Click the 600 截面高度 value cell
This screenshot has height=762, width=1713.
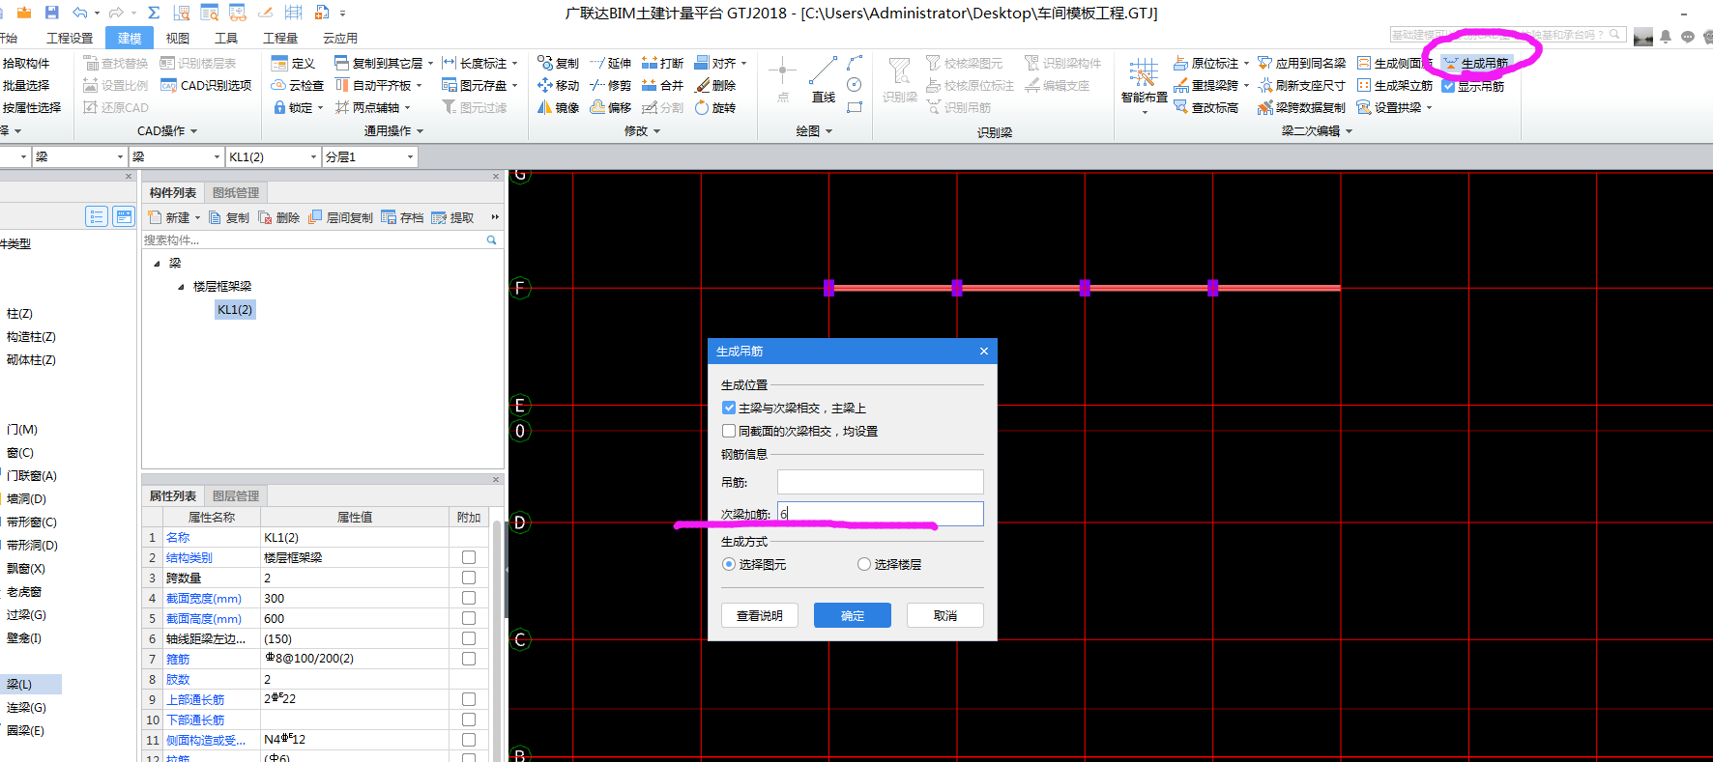click(354, 618)
